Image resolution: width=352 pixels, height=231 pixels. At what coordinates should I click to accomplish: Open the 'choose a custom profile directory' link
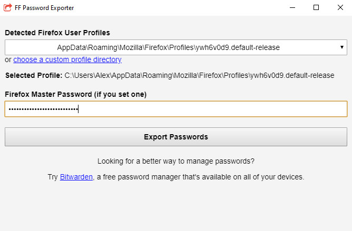(67, 60)
